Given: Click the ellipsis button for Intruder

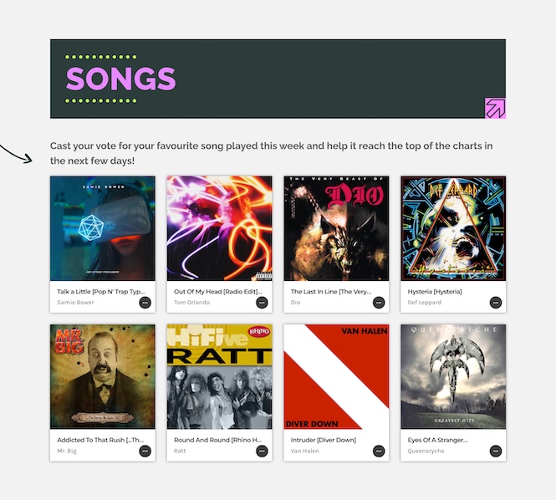Looking at the screenshot, I should (379, 451).
